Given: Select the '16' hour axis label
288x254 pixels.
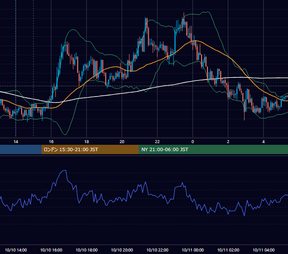Looking at the screenshot, I should pos(51,142).
